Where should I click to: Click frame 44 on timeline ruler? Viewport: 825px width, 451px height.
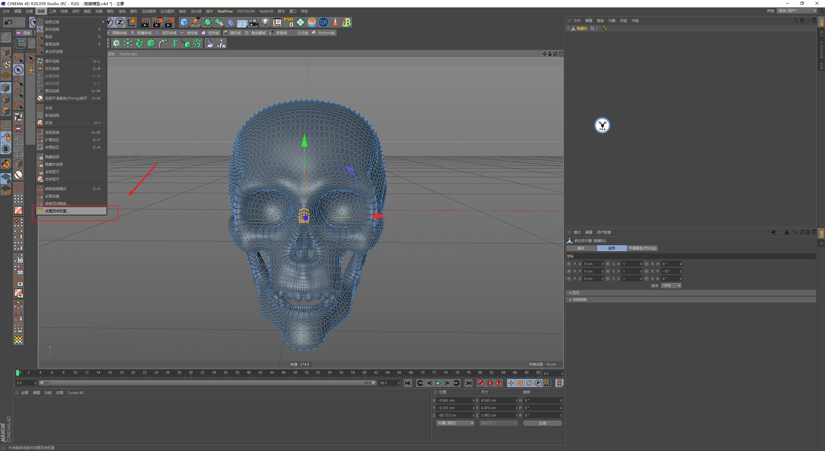pos(272,372)
